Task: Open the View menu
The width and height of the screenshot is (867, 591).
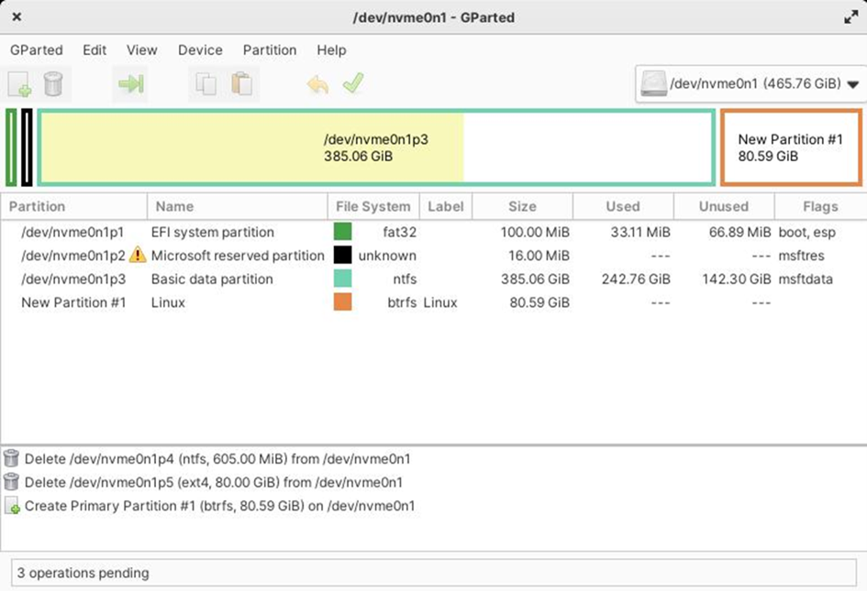Action: 141,50
